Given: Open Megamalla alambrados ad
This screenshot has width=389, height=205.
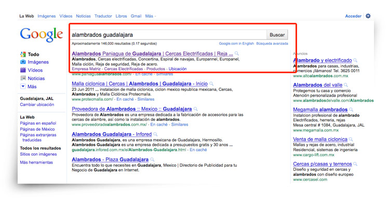Looking at the screenshot, I should (320, 110).
